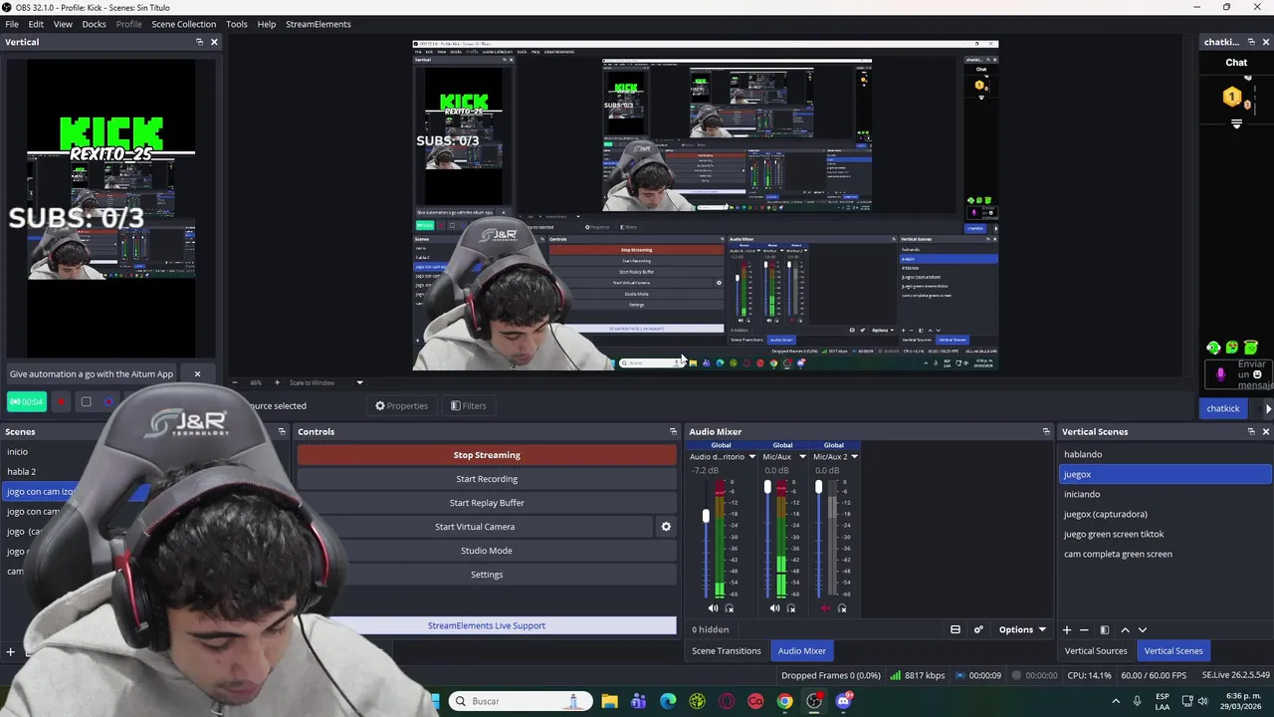Click Start Replay Buffer button

[487, 503]
